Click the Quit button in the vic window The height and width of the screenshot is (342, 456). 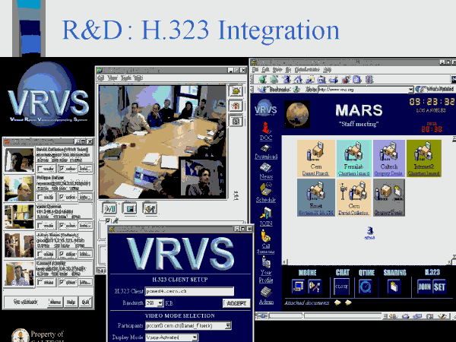pos(85,302)
